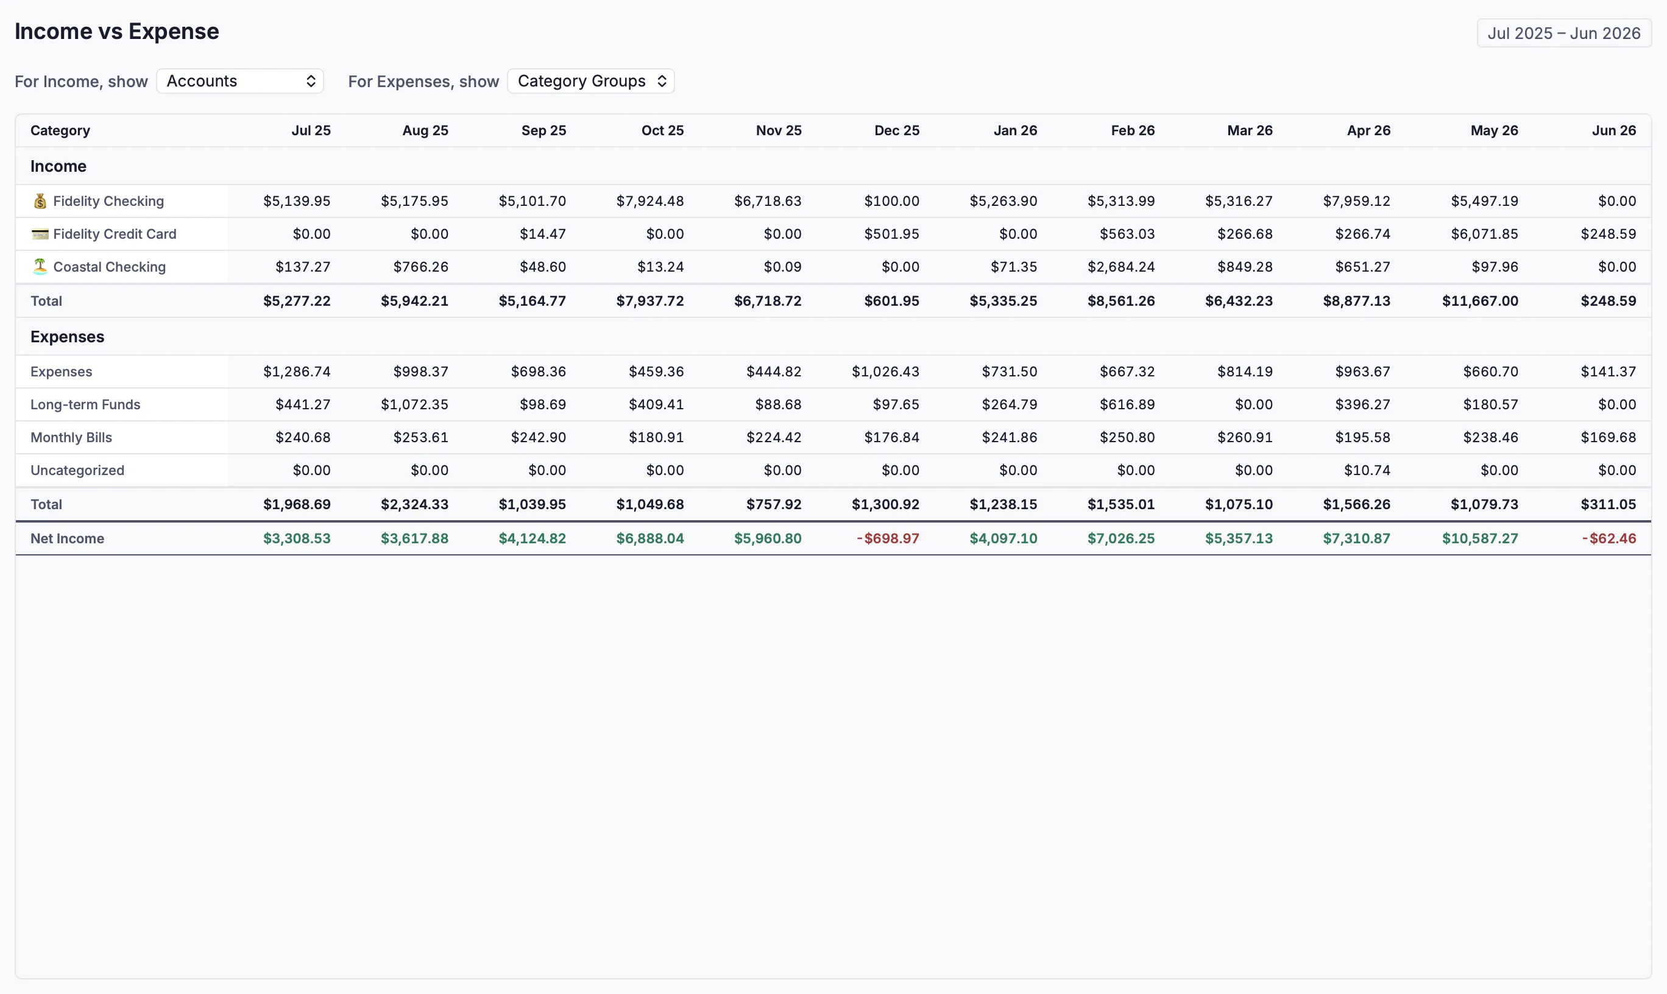Click Fidelity Checking value $100.00 for Dec 25

tap(891, 201)
